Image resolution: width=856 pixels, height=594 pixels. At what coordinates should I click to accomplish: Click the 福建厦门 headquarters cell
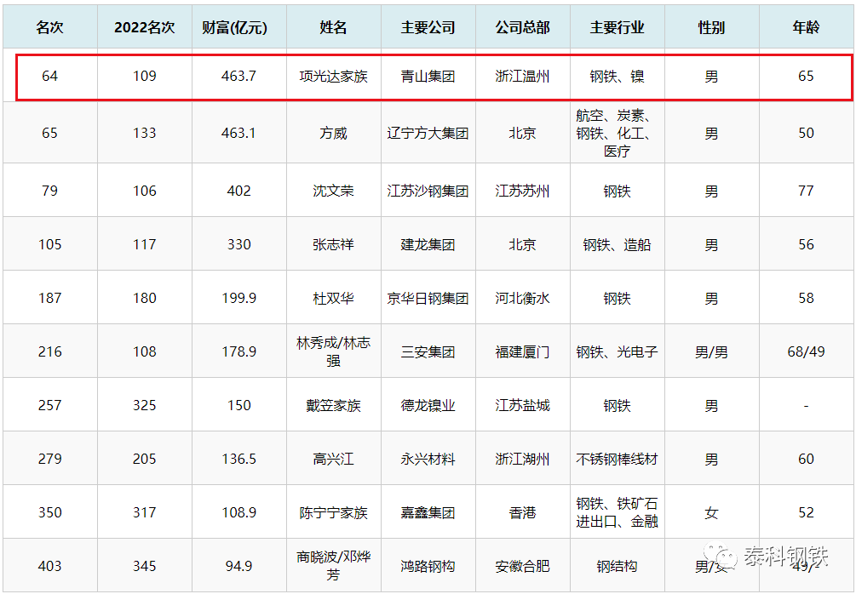click(x=522, y=351)
